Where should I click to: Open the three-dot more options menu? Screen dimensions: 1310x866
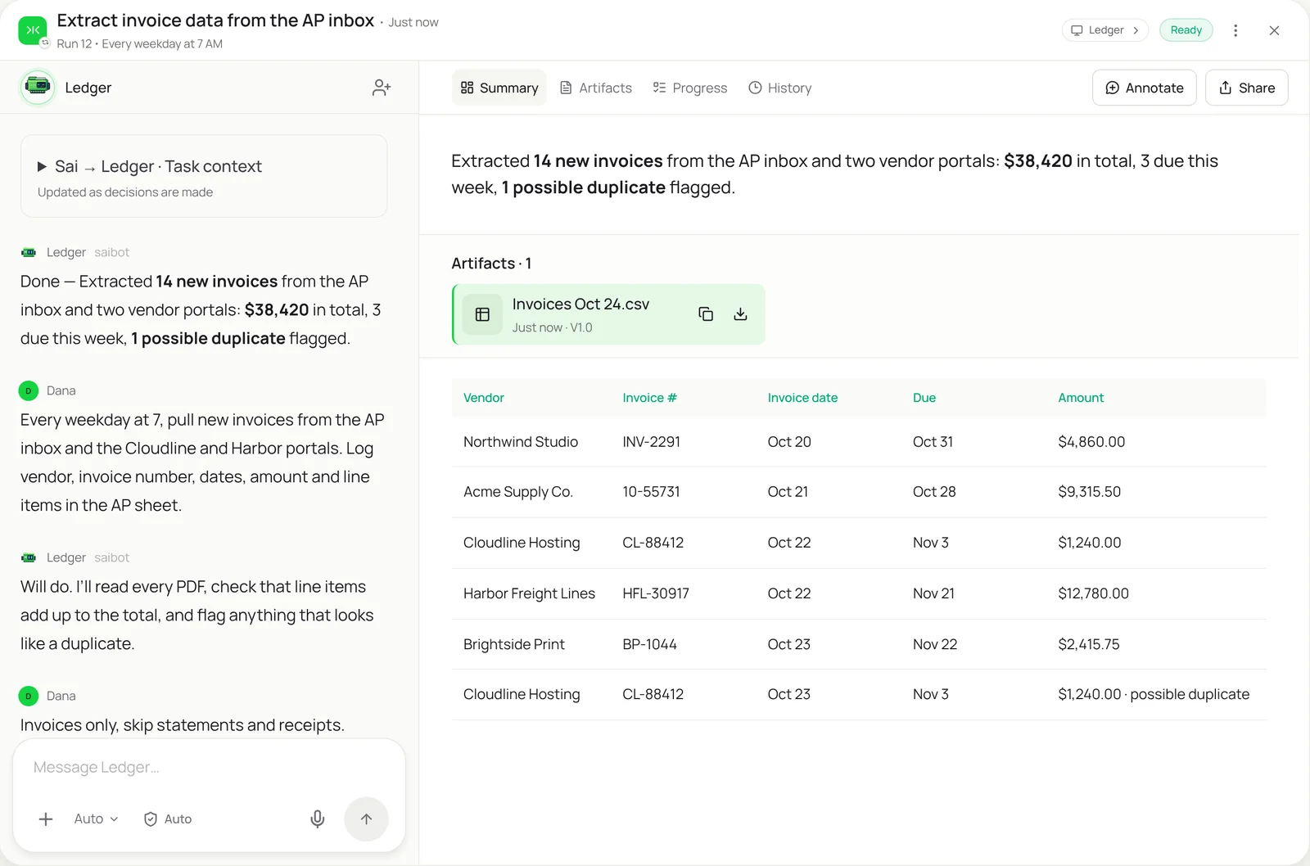(x=1235, y=30)
